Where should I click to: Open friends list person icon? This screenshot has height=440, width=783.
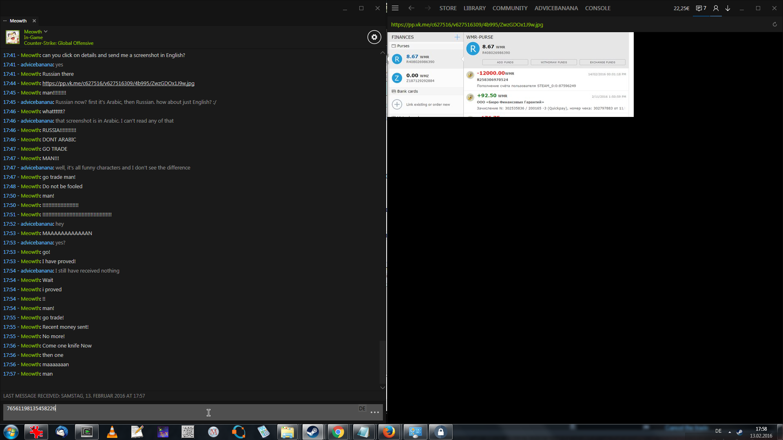pos(716,8)
